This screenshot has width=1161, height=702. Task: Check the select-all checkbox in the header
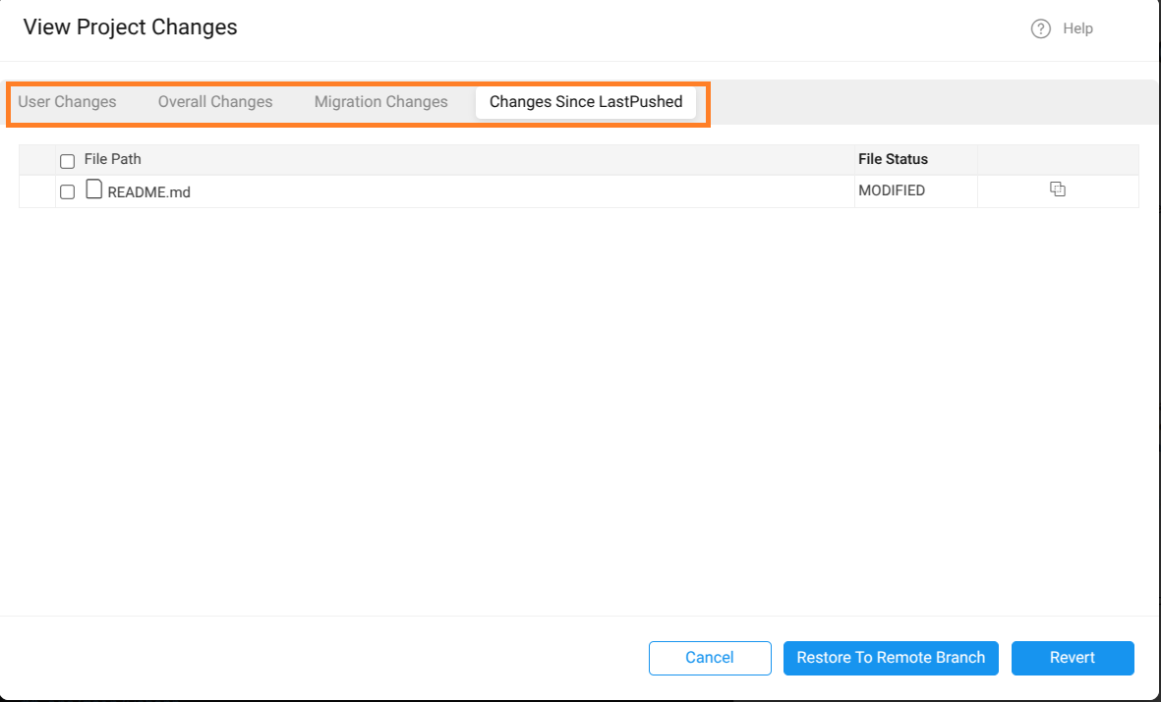tap(67, 160)
